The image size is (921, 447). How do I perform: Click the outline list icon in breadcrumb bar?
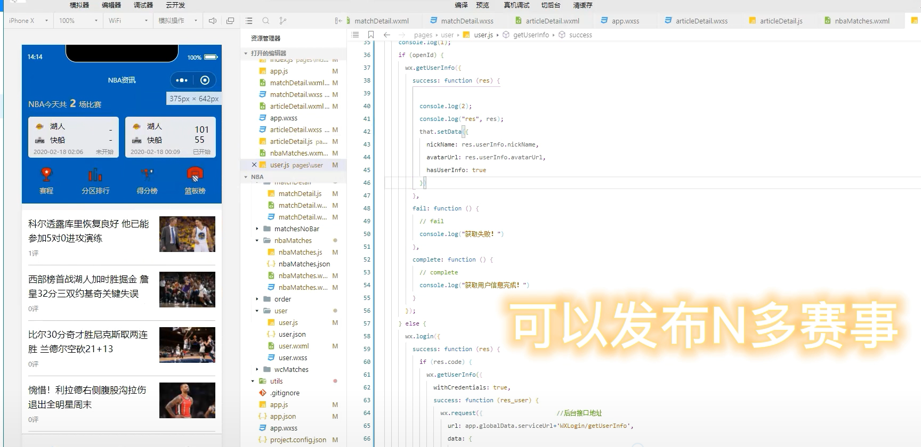(x=355, y=35)
